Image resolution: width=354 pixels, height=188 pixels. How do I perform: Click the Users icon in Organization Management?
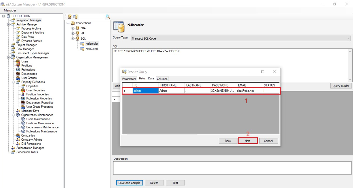point(18,61)
